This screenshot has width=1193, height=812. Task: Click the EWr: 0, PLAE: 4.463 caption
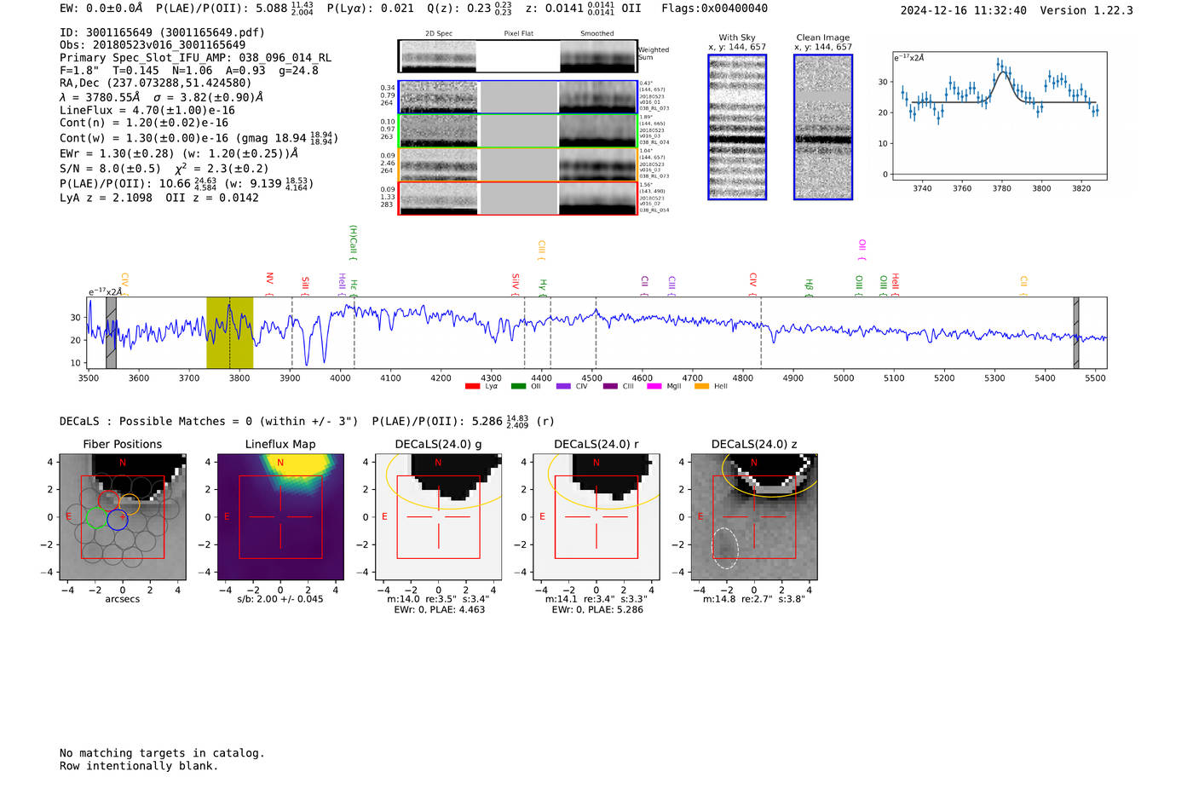tap(440, 610)
